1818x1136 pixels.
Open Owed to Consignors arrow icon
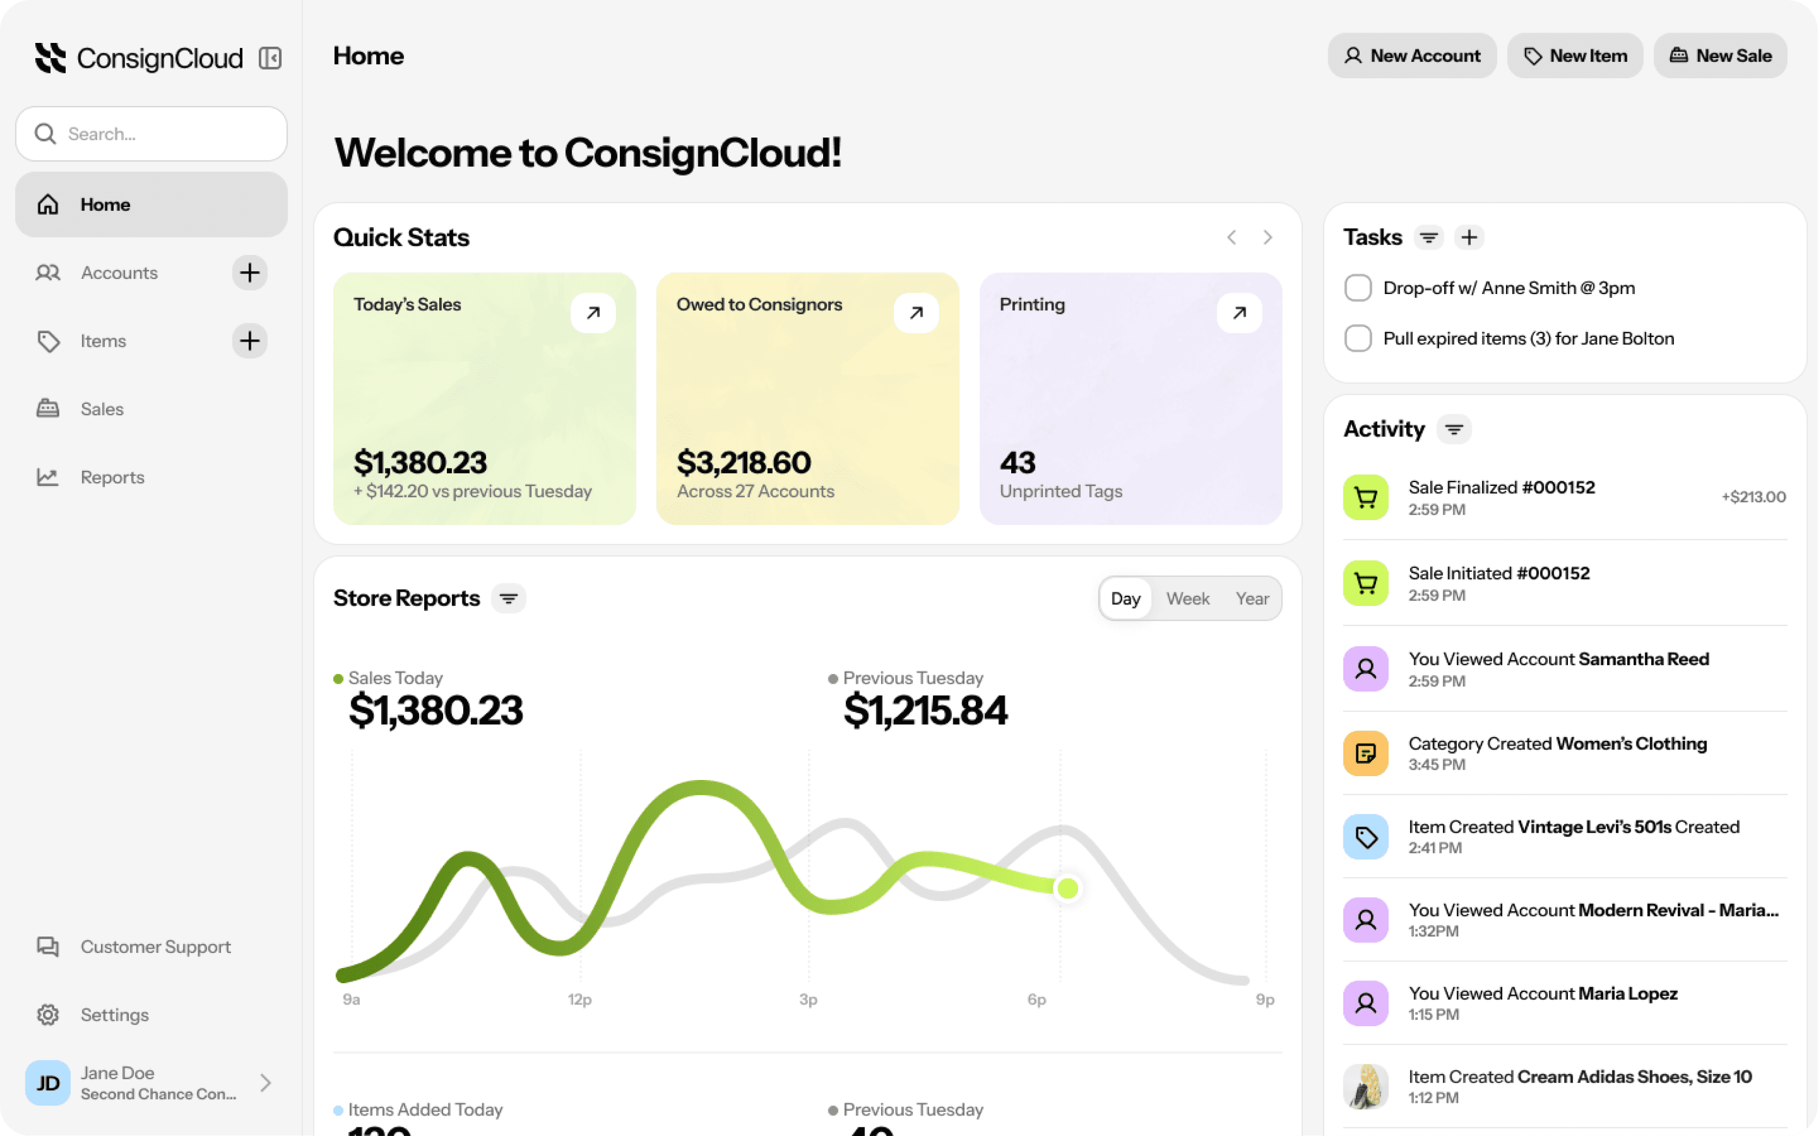[916, 313]
